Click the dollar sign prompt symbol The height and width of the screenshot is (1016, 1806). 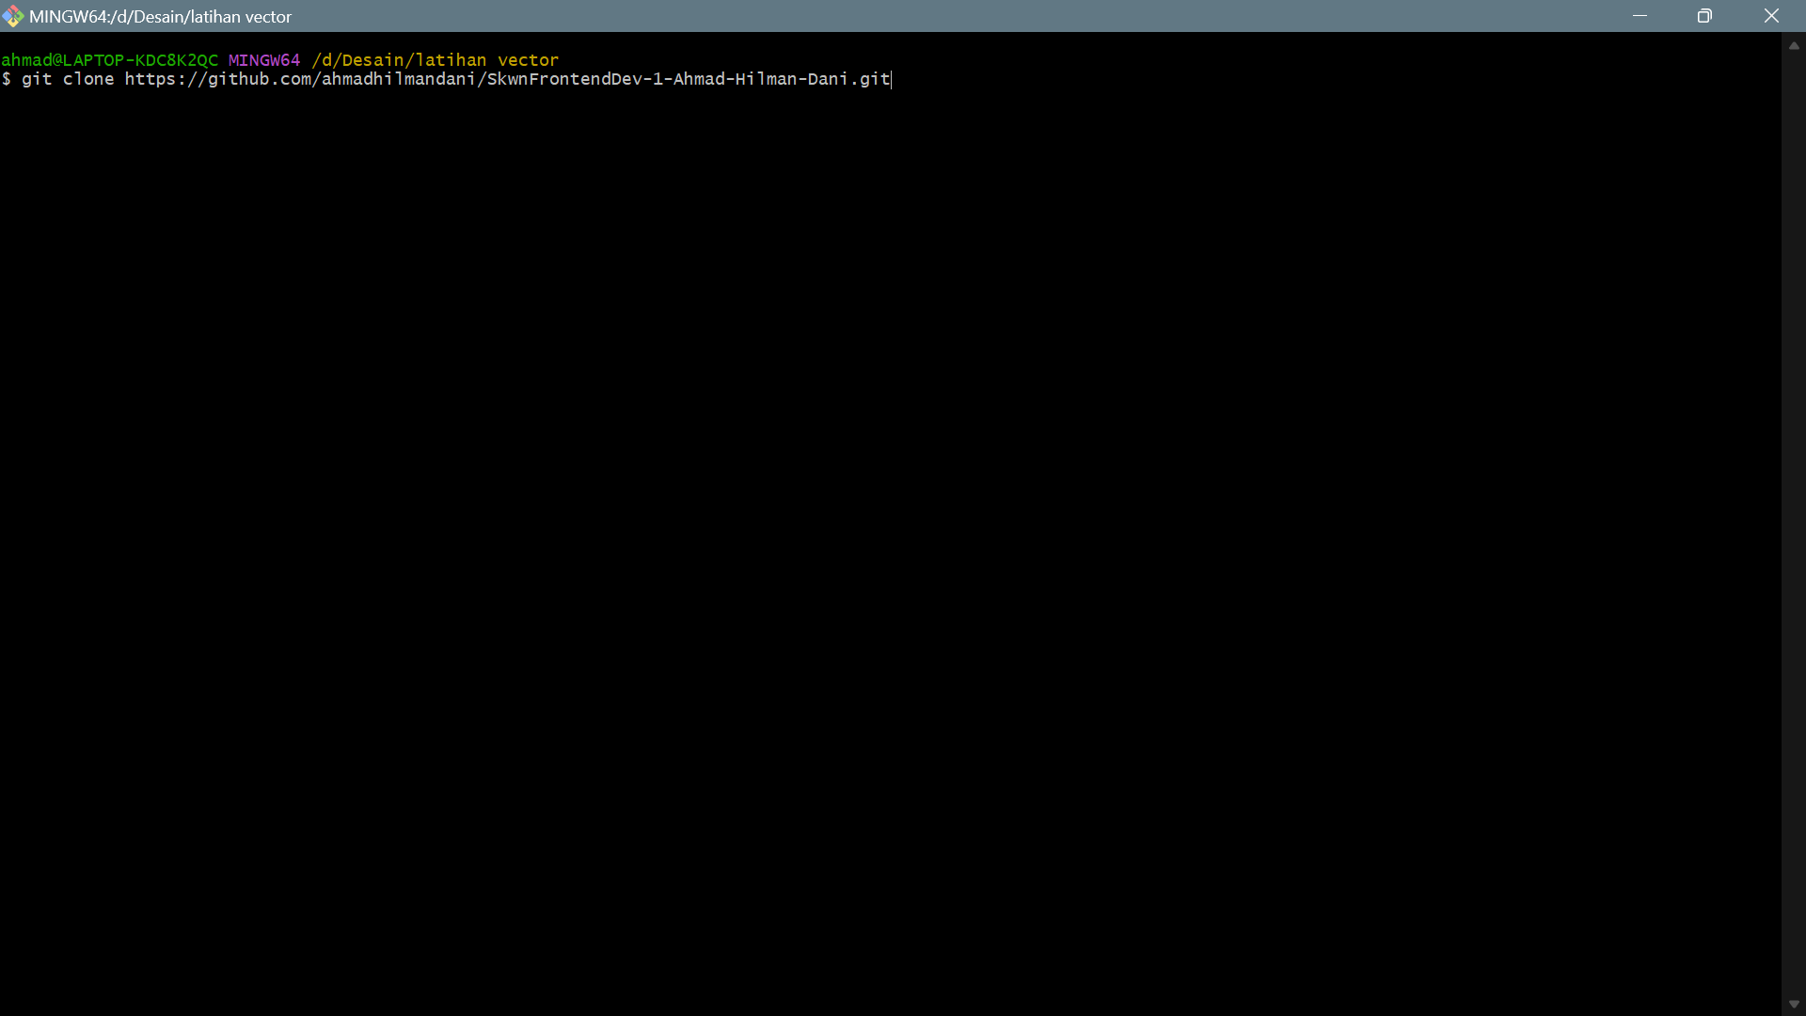click(8, 79)
